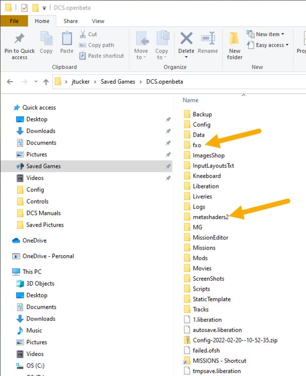Click DCS.openbeta in the address path
The width and height of the screenshot is (306, 376).
click(165, 82)
